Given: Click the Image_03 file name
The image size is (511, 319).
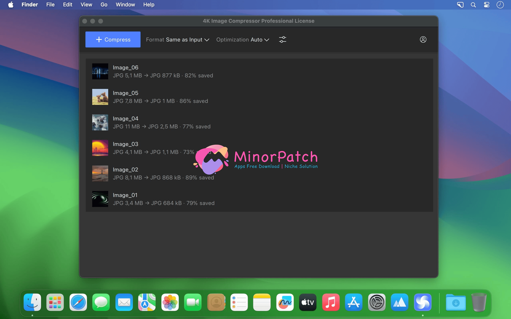Looking at the screenshot, I should tap(125, 144).
